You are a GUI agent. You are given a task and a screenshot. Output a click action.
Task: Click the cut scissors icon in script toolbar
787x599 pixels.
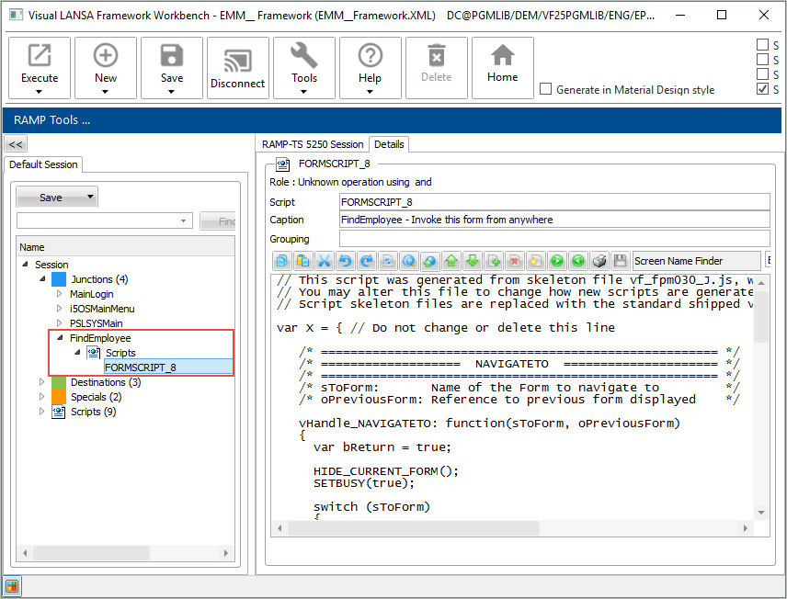coord(324,261)
